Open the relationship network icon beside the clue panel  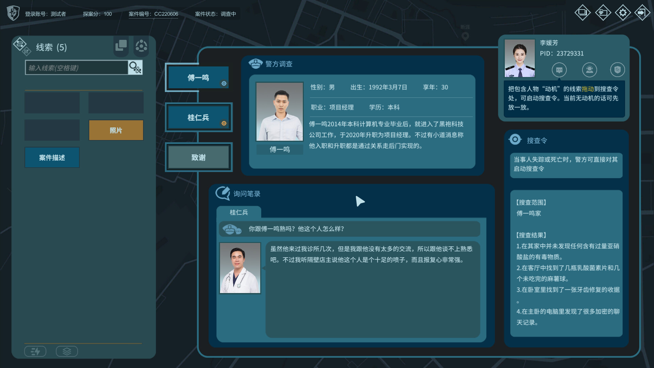141,46
